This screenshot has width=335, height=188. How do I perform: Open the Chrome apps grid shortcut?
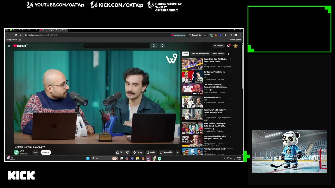click(x=20, y=40)
